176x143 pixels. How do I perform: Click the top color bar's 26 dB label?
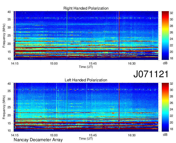(x=171, y=32)
